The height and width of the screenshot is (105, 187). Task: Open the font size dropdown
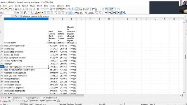click(x=22, y=13)
